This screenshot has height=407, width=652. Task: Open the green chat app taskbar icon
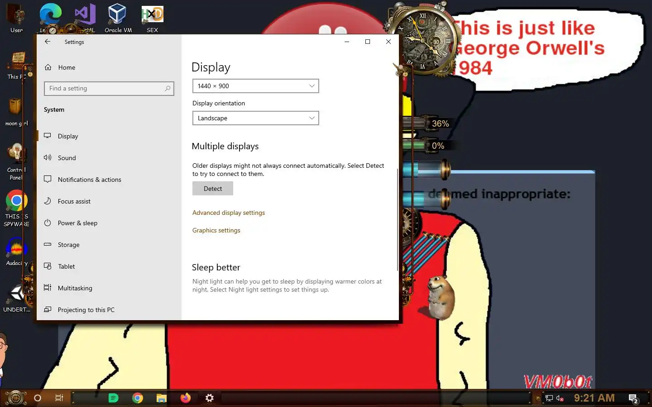[113, 398]
